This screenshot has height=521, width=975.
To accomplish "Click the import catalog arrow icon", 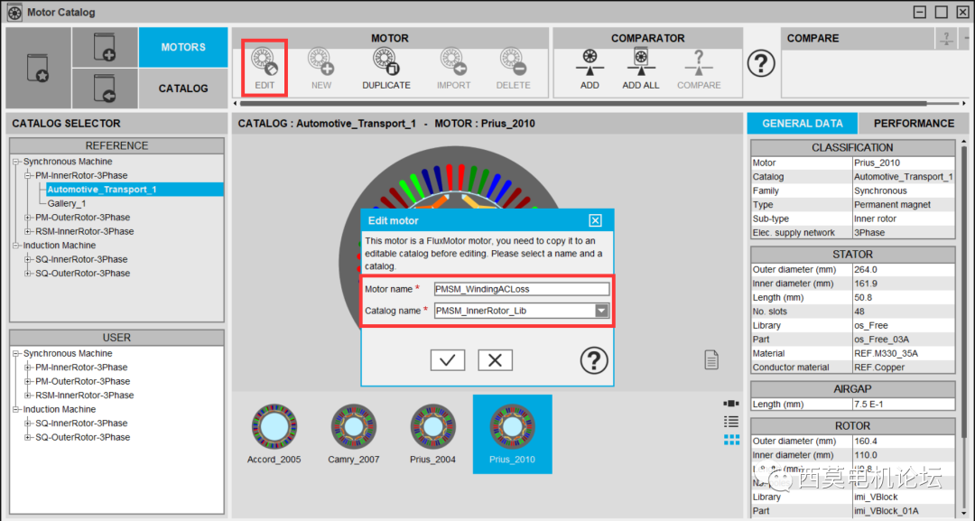I will [105, 88].
